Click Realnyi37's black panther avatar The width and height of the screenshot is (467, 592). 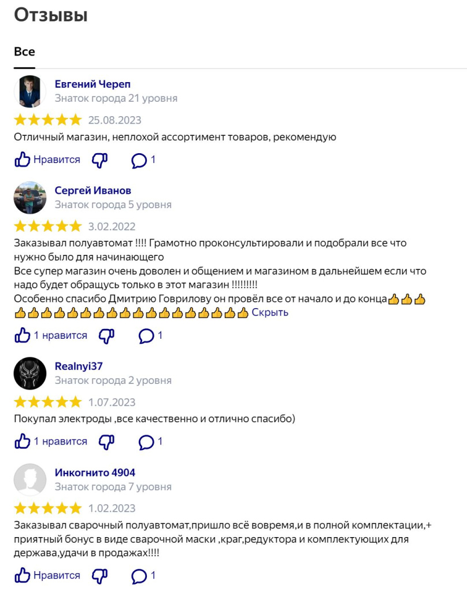click(x=30, y=373)
